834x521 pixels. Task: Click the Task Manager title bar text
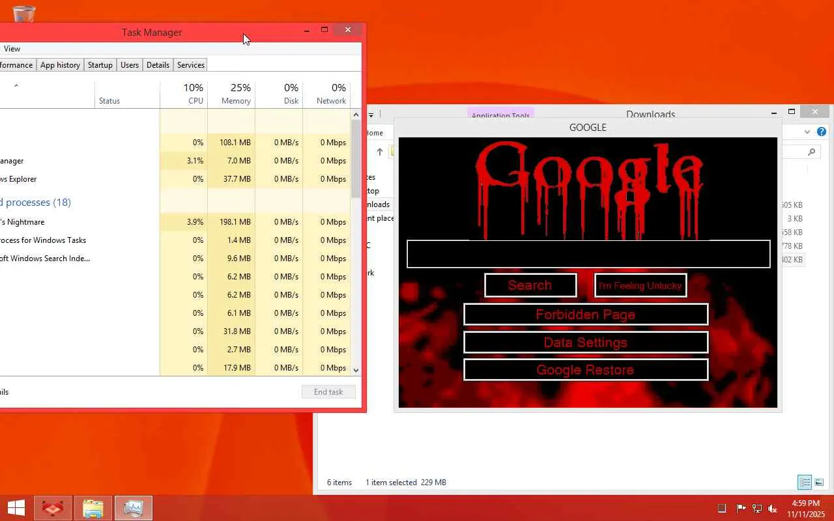152,33
